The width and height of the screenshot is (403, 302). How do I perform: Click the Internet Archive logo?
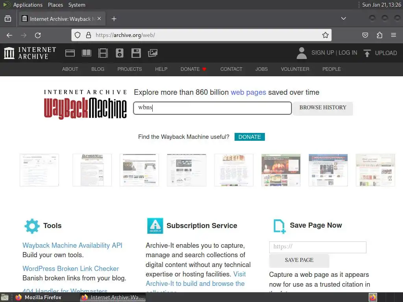pyautogui.click(x=30, y=53)
